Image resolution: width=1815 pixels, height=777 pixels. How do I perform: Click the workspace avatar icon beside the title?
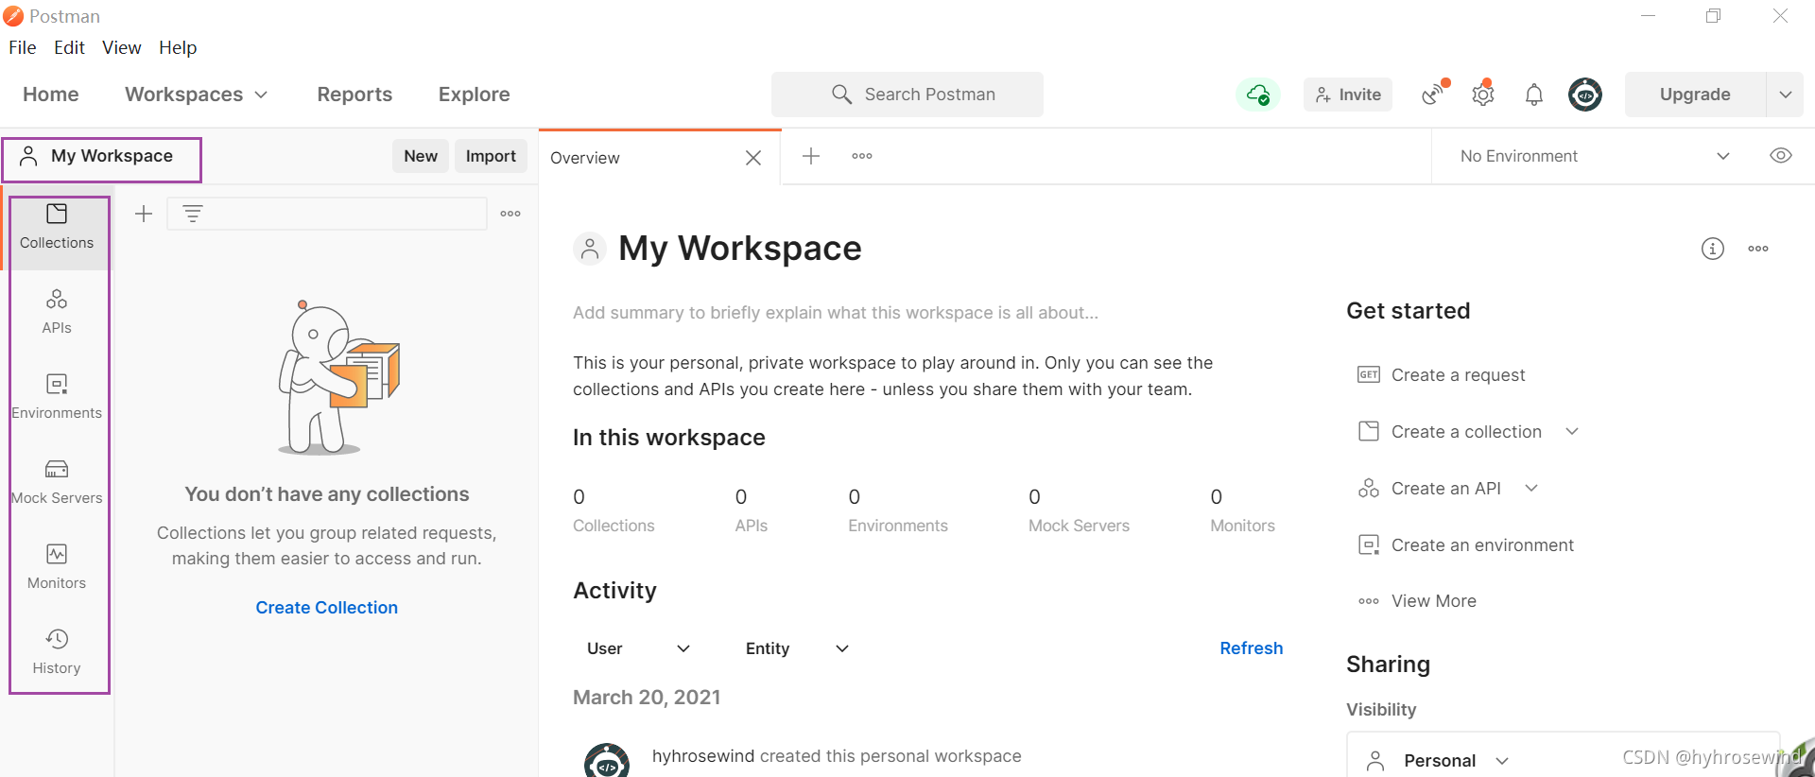coord(590,249)
